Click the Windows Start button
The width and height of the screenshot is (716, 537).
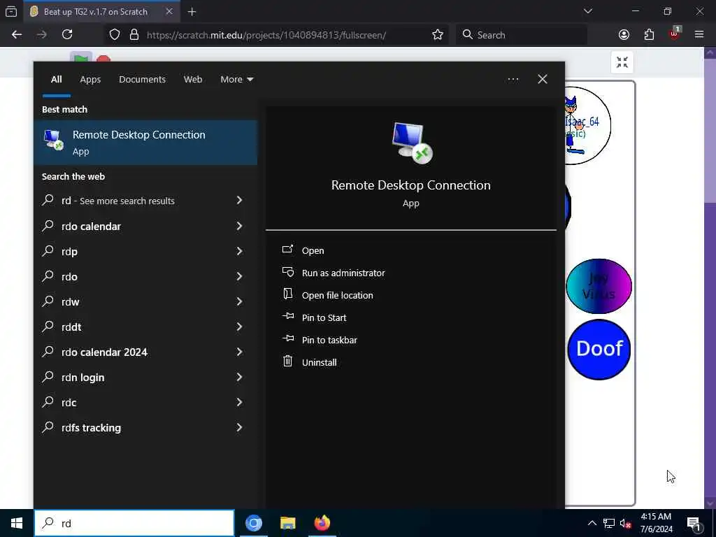pos(17,523)
